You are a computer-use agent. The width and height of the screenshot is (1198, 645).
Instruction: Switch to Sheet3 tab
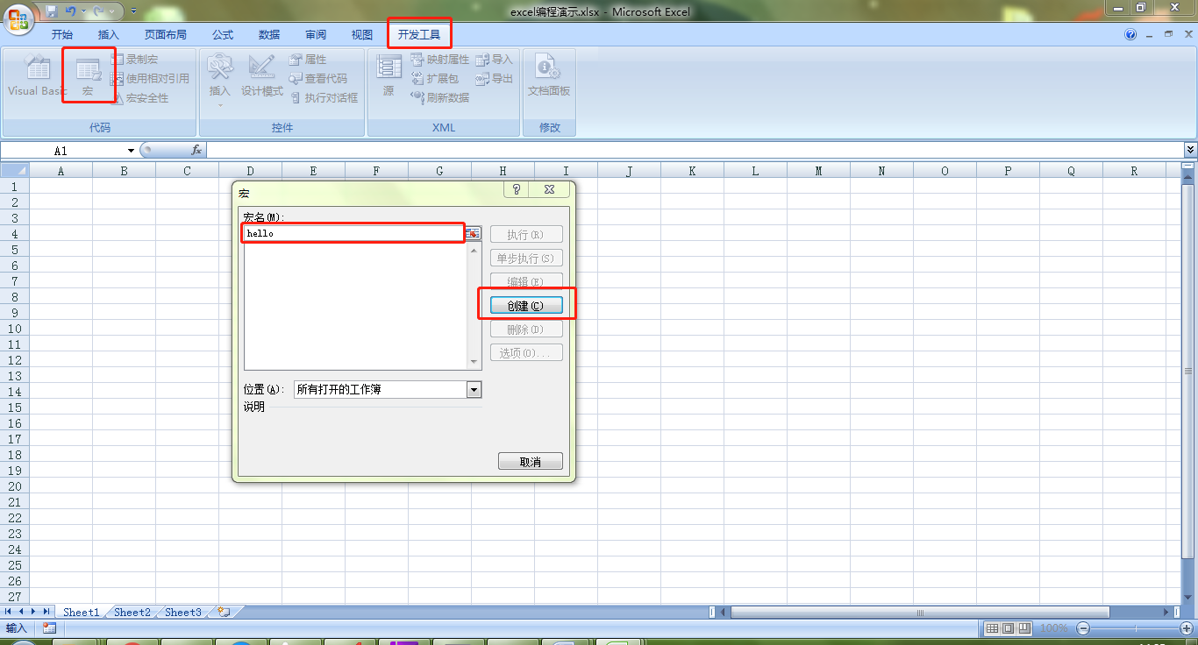183,613
